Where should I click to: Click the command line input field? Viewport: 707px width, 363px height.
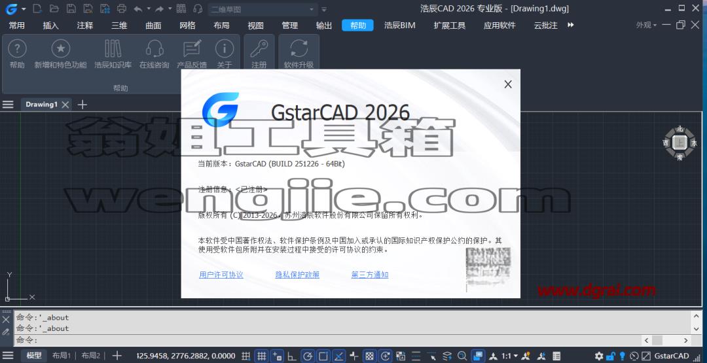coord(328,341)
